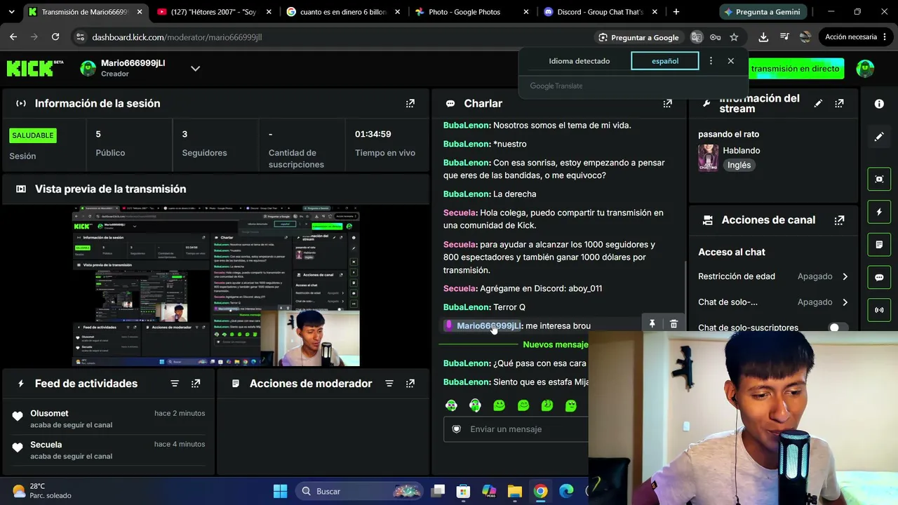898x505 pixels.
Task: Filter the Feed de actividades list
Action: [x=175, y=383]
